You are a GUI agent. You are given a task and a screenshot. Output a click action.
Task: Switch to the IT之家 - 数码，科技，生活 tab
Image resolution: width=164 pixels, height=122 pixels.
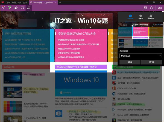14,2
